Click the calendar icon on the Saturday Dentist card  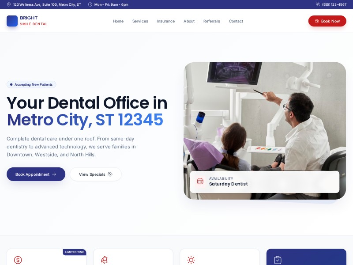200,182
